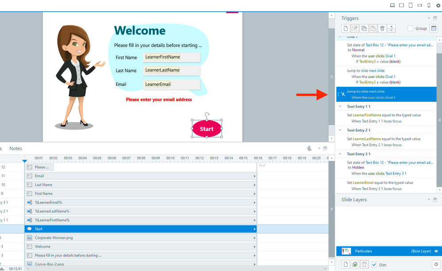This screenshot has width=442, height=271.
Task: Enable the Group triggers checkbox
Action: point(410,28)
